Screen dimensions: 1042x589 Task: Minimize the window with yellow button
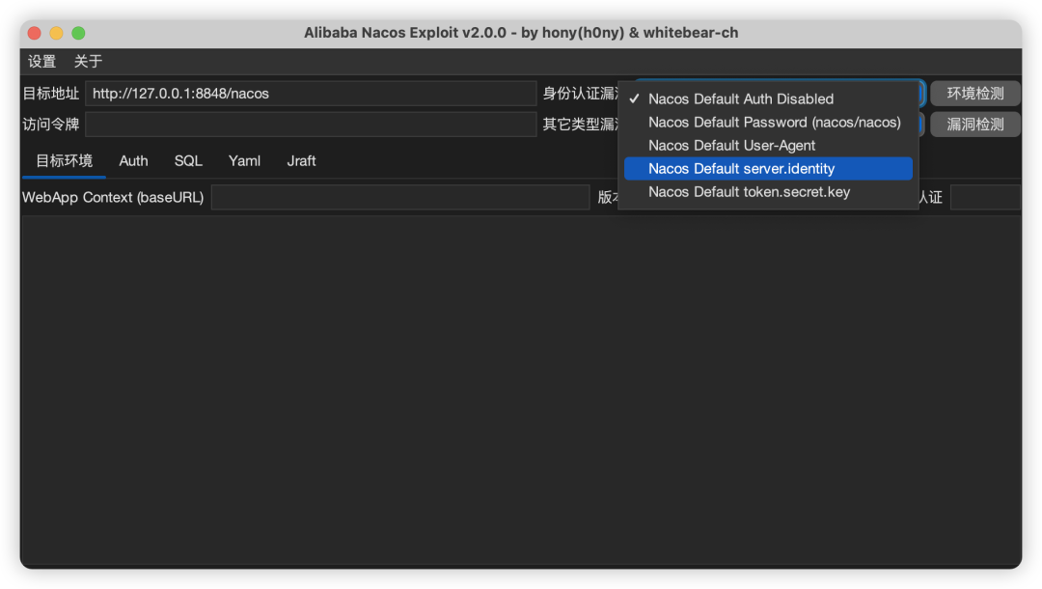(57, 33)
